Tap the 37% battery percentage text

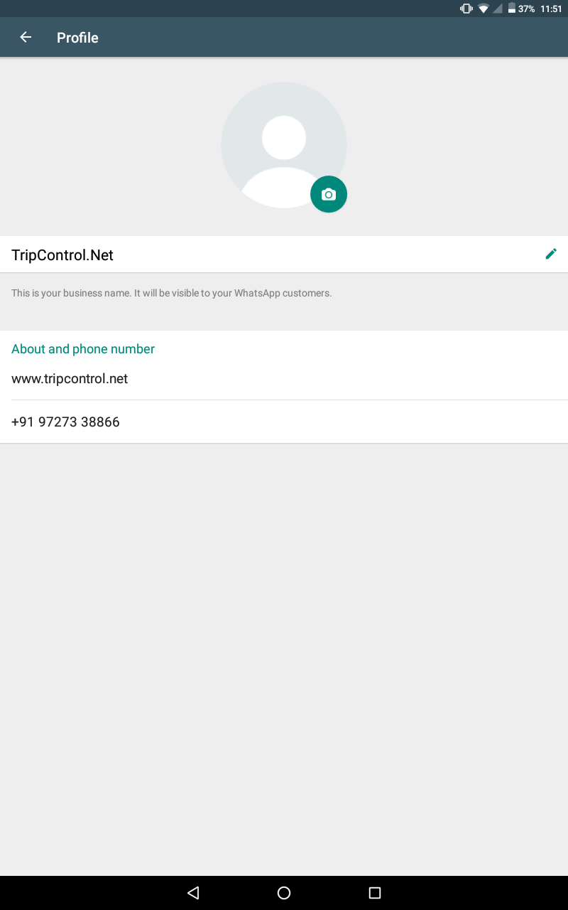click(x=526, y=9)
